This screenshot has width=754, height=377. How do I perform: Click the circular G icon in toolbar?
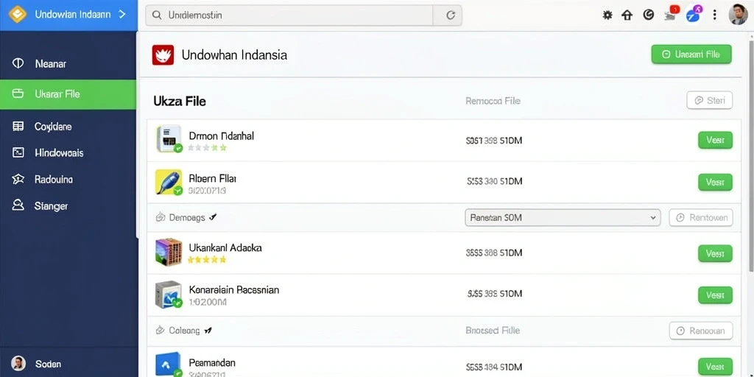(x=648, y=15)
